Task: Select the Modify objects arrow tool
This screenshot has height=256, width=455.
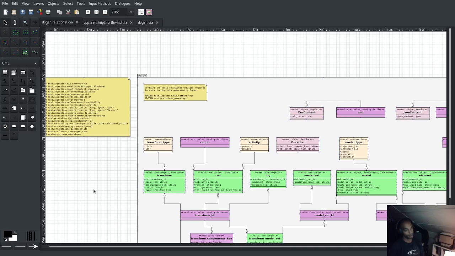Action: point(5,22)
